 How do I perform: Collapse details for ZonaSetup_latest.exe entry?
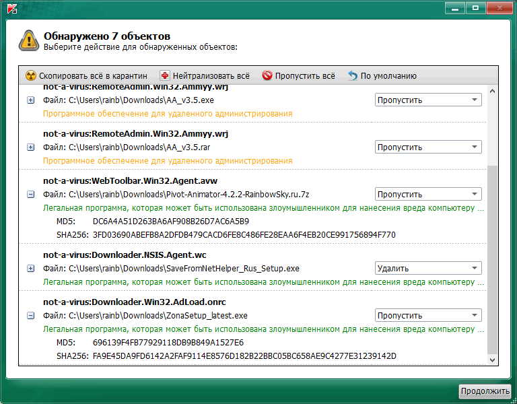pos(30,316)
